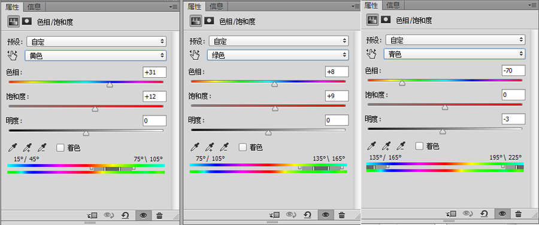This screenshot has width=539, height=225.
Task: Click the mask icon in the Yellow (黄色) panel
Action: click(x=27, y=22)
